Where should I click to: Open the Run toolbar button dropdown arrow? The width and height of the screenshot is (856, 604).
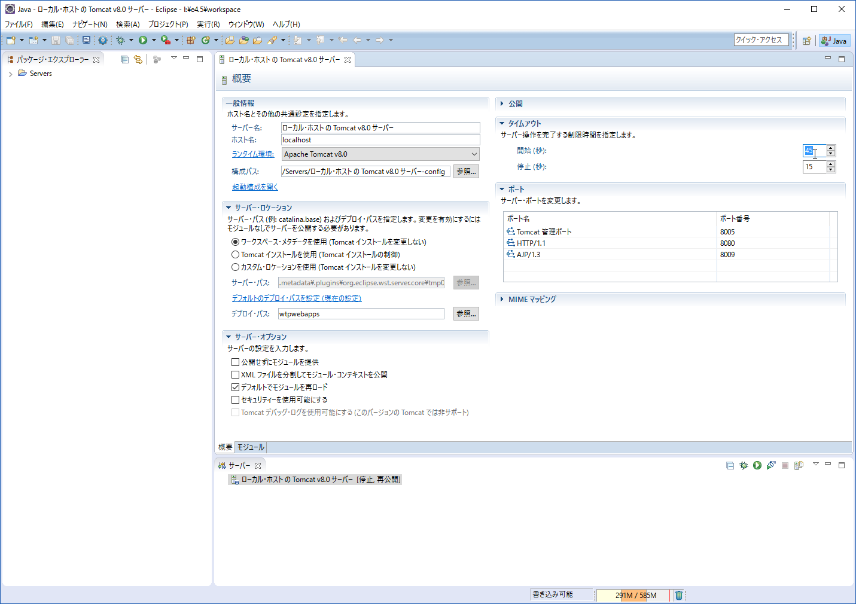154,40
